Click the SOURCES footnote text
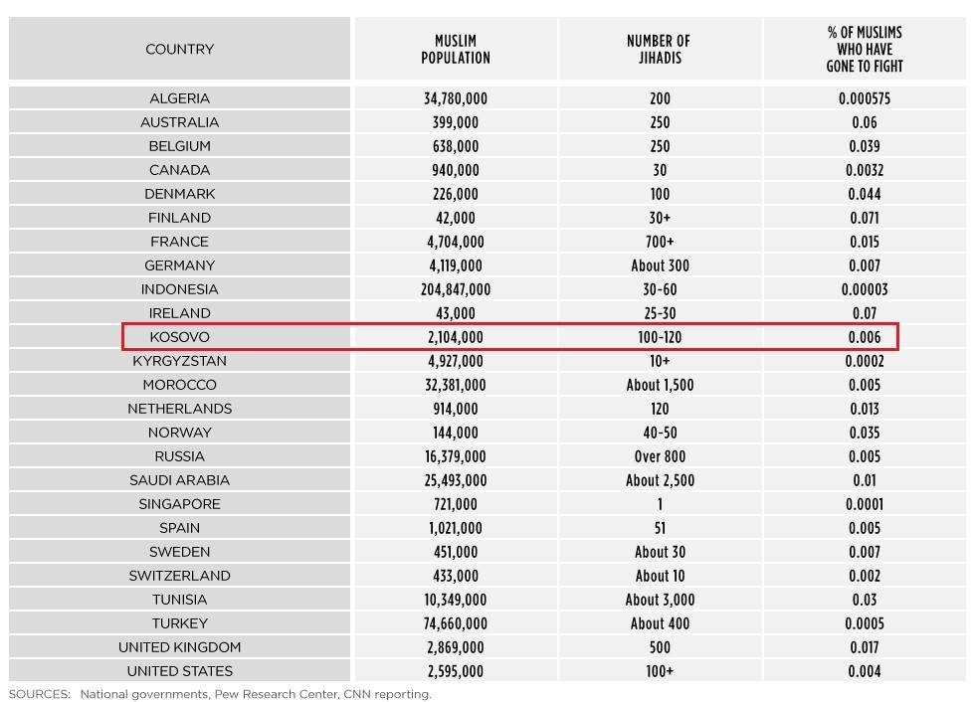Viewport: 975px width, 702px height. (x=220, y=694)
